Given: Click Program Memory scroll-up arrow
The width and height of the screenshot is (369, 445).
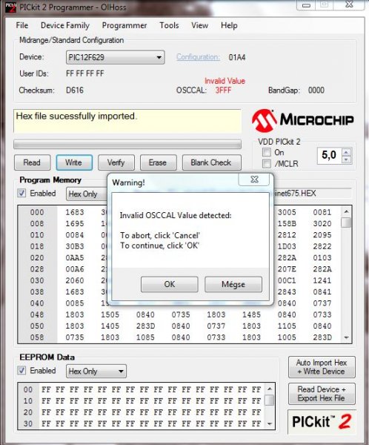Looking at the screenshot, I should [346, 211].
